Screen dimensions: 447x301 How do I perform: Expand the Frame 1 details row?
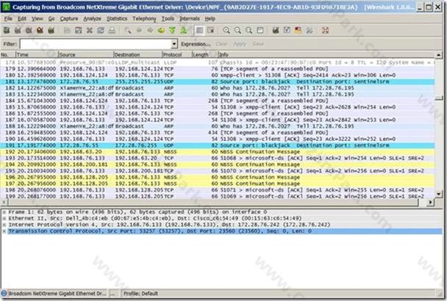(4, 212)
